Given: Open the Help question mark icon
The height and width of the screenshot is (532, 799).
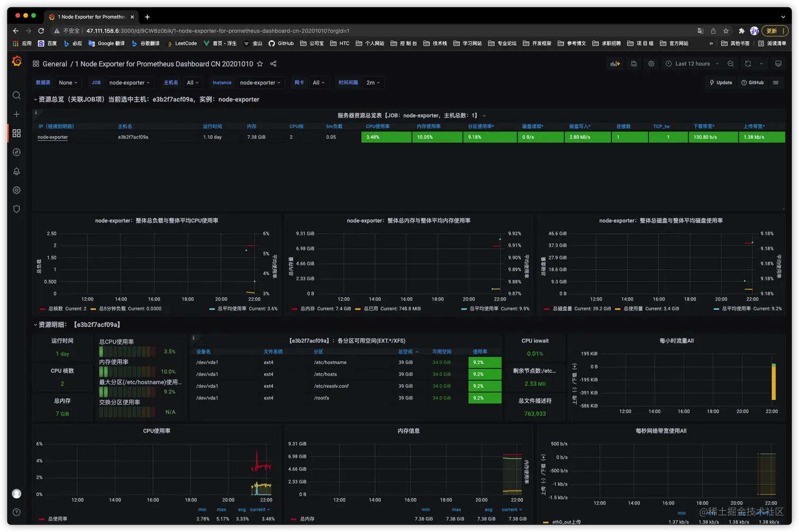Looking at the screenshot, I should point(16,512).
